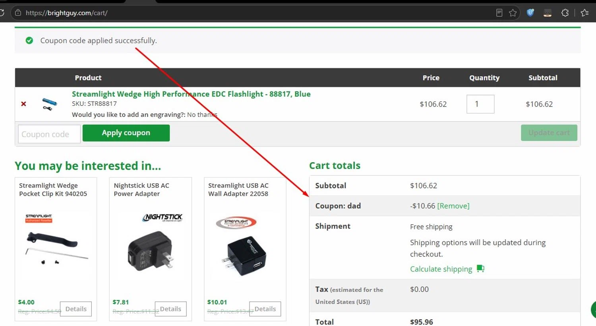Viewport: 596px width, 326px height.
Task: Click Nightstick USB AC Power Adapter title
Action: [x=141, y=190]
